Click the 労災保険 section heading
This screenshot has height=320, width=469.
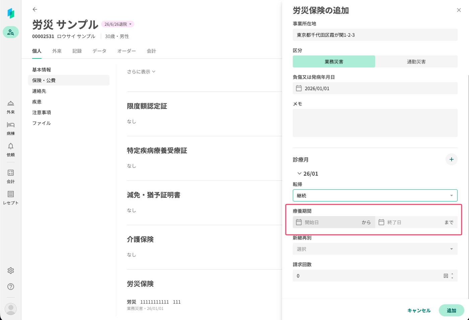(140, 284)
